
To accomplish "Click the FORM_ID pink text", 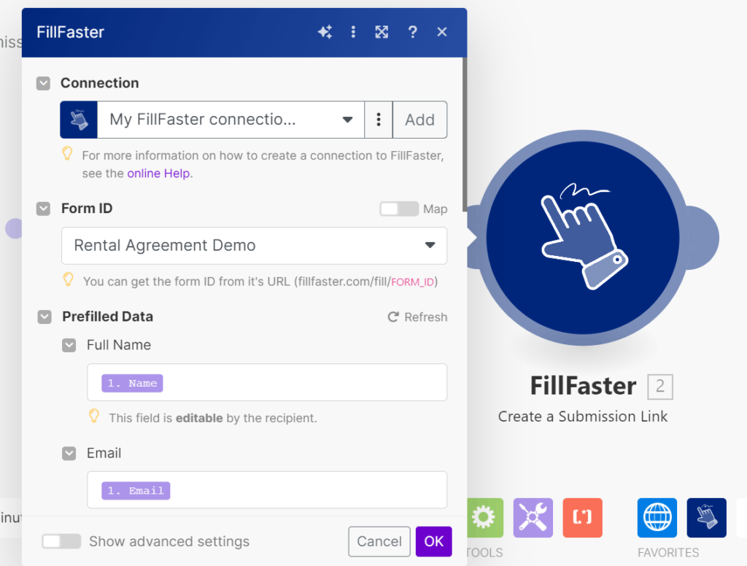I will [412, 282].
